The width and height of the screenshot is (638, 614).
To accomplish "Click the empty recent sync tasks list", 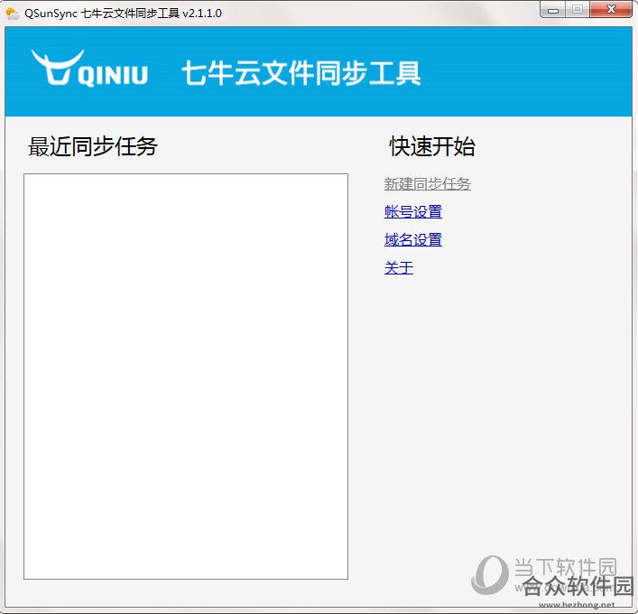I will click(x=186, y=377).
